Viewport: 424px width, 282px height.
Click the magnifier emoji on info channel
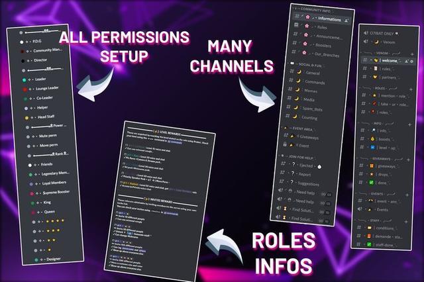[x=374, y=130]
